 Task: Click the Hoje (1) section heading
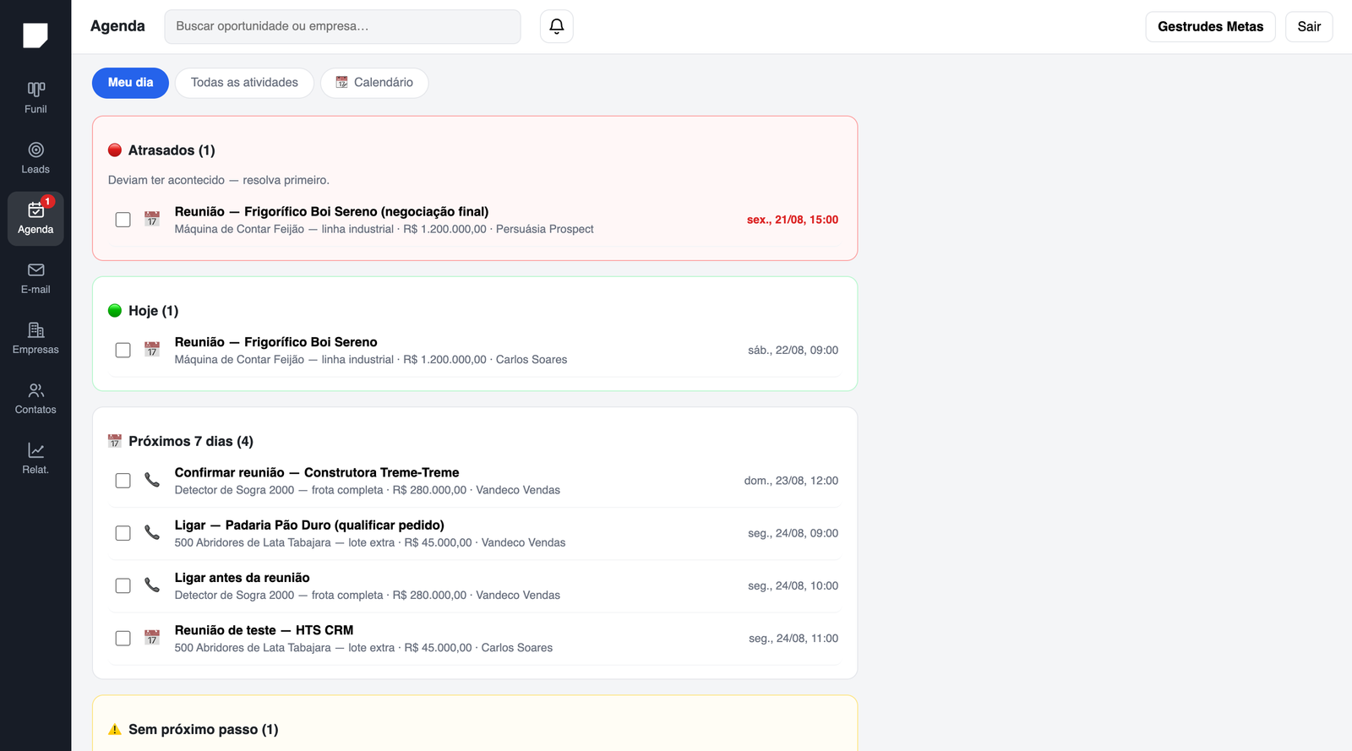(x=154, y=311)
